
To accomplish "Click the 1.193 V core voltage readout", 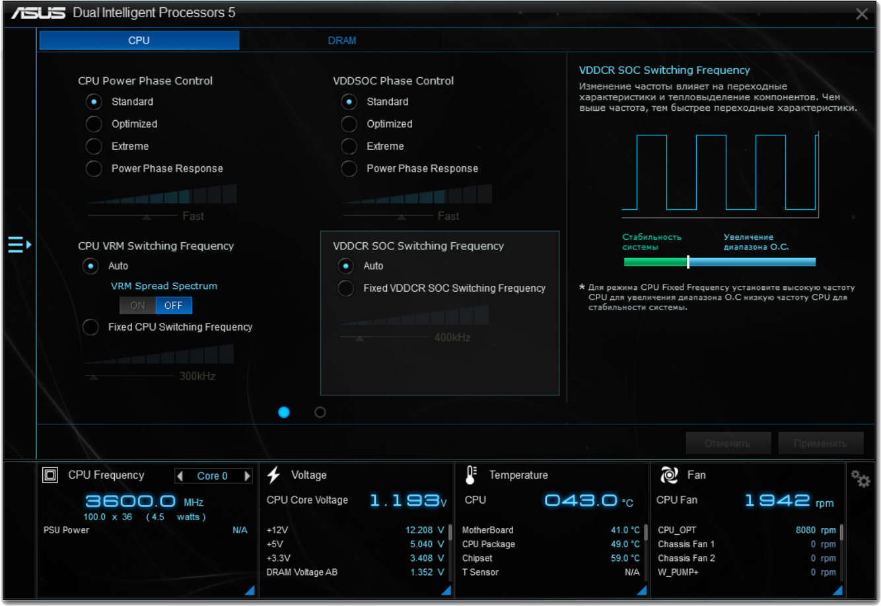I will point(408,500).
